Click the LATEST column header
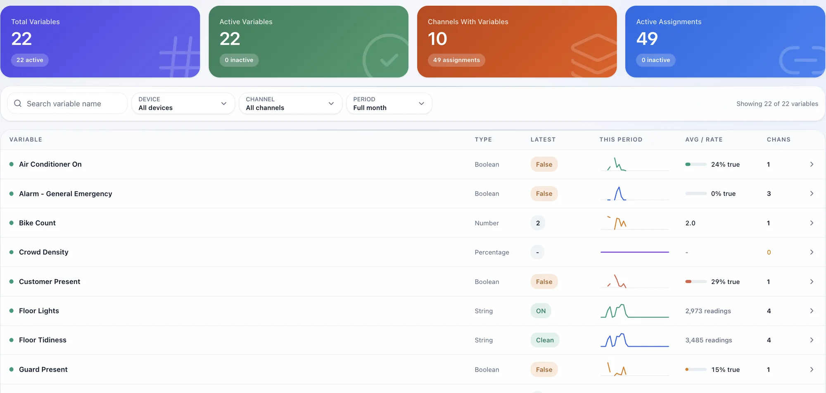 tap(543, 140)
